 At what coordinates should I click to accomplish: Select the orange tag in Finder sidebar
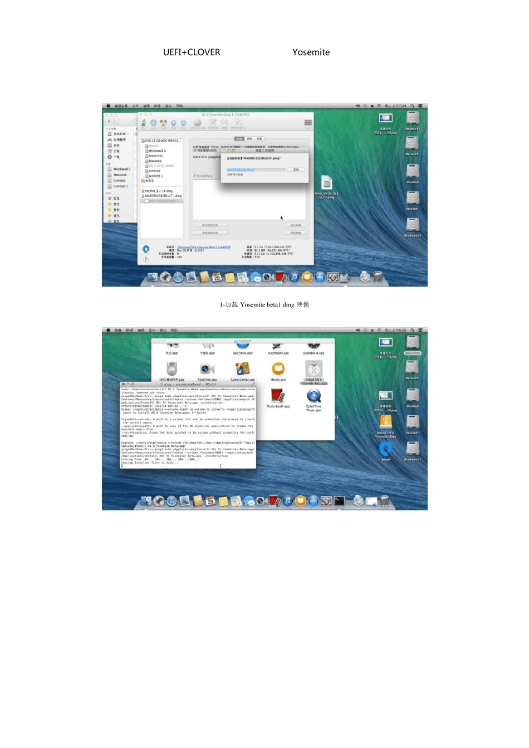114,204
